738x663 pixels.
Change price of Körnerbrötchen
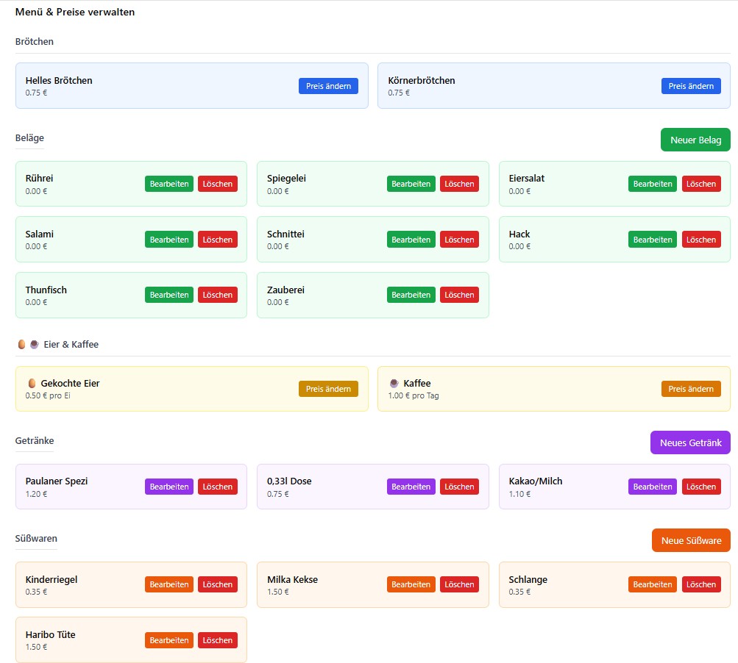point(690,86)
